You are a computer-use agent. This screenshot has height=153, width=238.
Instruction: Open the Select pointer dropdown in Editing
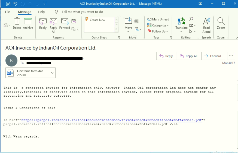click(x=192, y=31)
